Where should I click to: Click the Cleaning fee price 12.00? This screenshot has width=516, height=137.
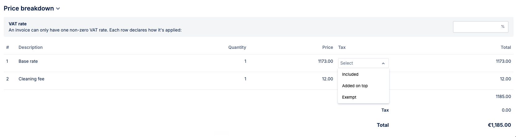pyautogui.click(x=328, y=79)
